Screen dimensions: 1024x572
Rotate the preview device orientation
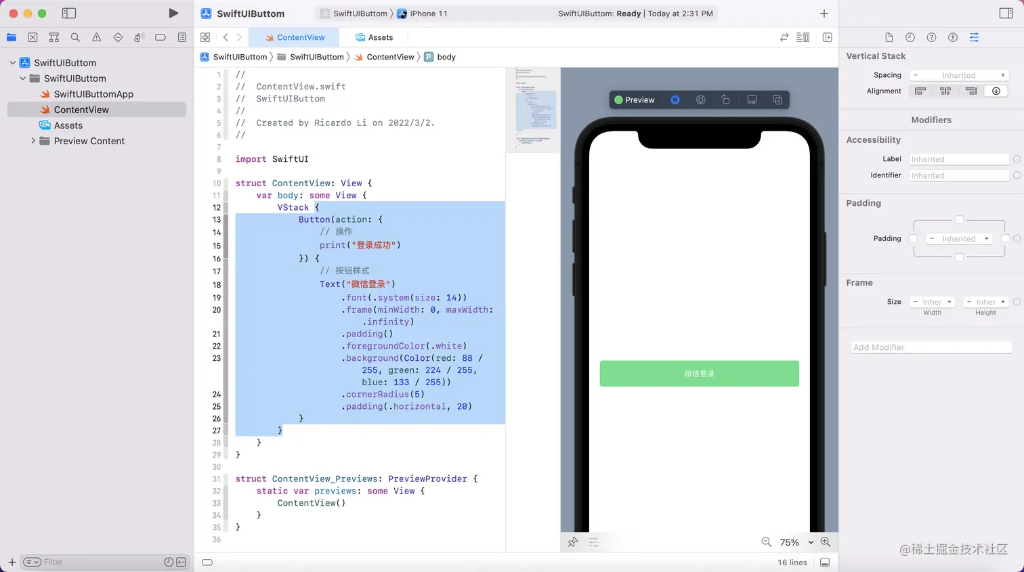pyautogui.click(x=726, y=100)
